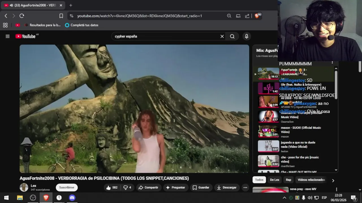The image size is (362, 203).
Task: Show more filter chips with the right chevron
Action: pyautogui.click(x=333, y=180)
